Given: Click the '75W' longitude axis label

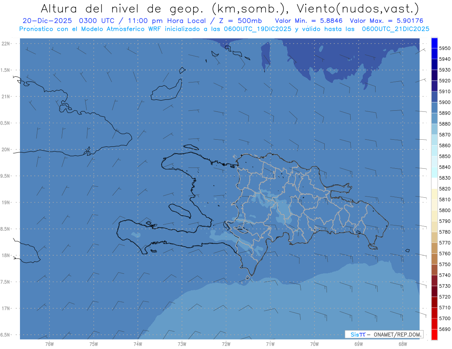Looking at the screenshot, I should tap(93, 344).
